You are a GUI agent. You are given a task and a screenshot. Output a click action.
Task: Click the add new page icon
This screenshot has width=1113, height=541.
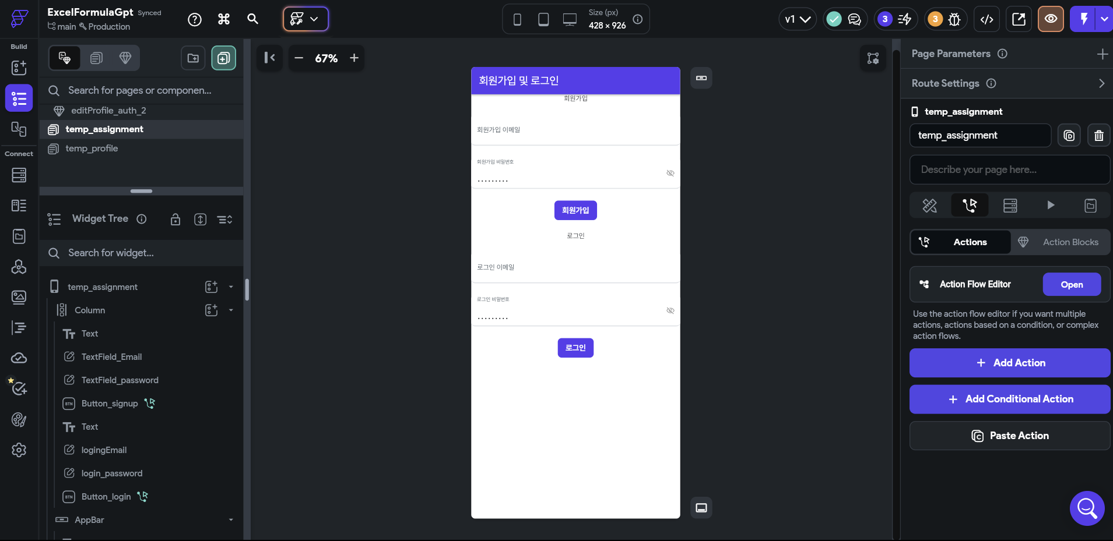tap(224, 58)
